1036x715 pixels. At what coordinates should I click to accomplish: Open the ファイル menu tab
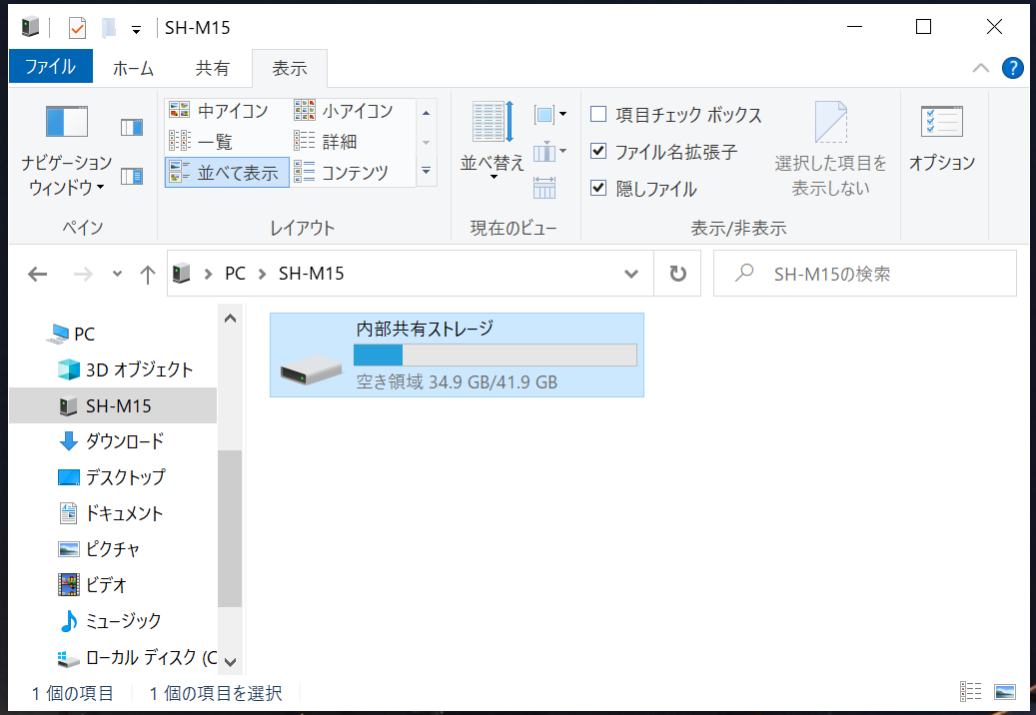50,67
